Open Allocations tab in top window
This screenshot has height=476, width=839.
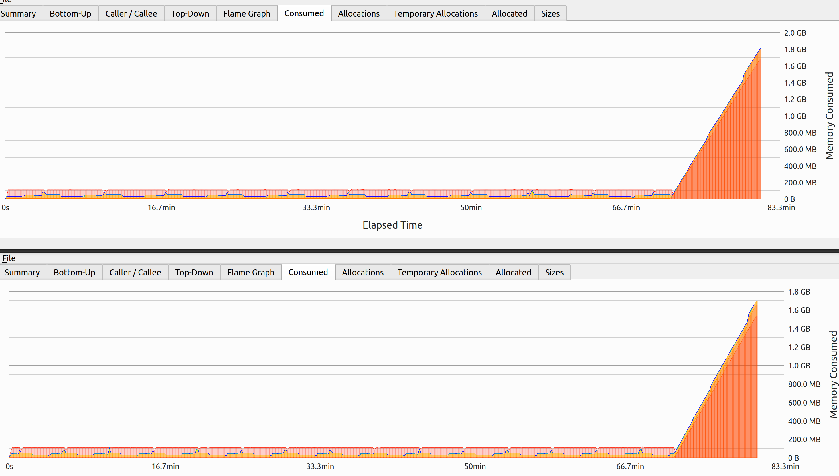[358, 14]
